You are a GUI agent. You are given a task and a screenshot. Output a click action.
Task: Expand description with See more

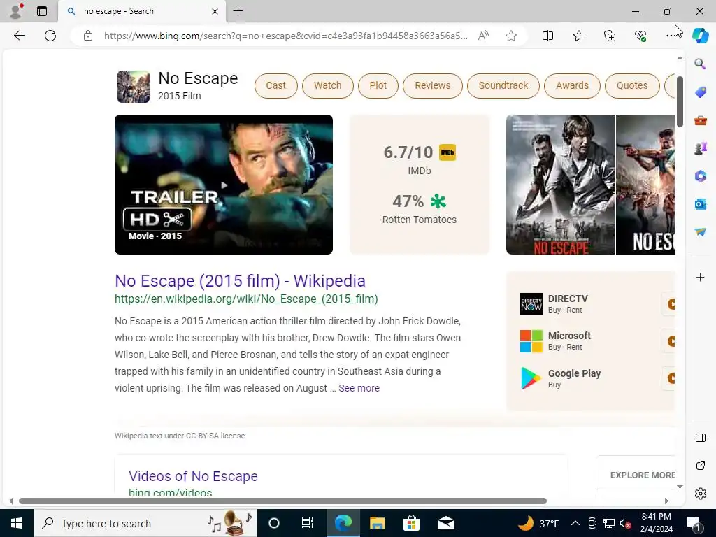(359, 388)
